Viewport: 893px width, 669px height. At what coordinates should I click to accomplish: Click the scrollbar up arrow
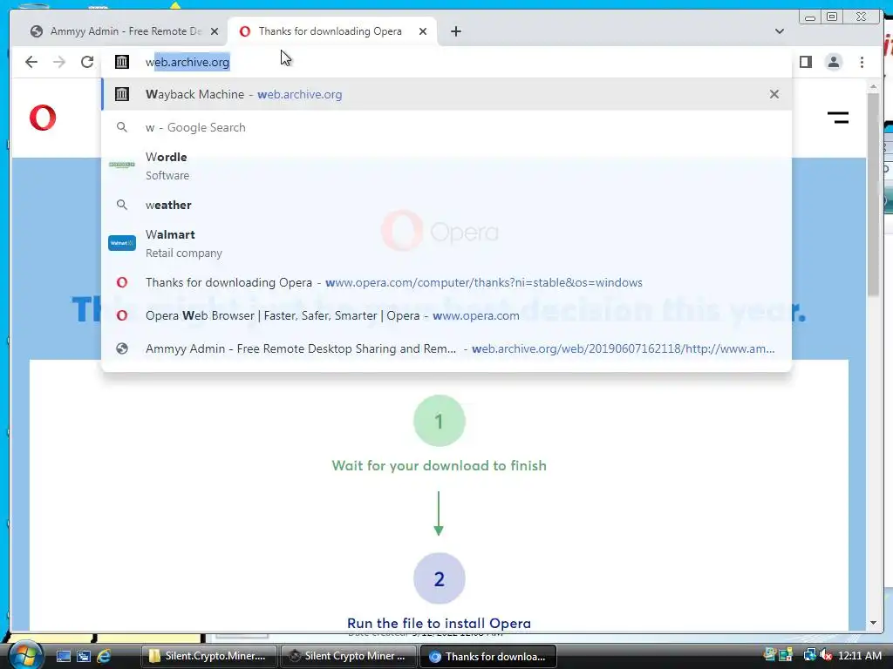tap(873, 86)
